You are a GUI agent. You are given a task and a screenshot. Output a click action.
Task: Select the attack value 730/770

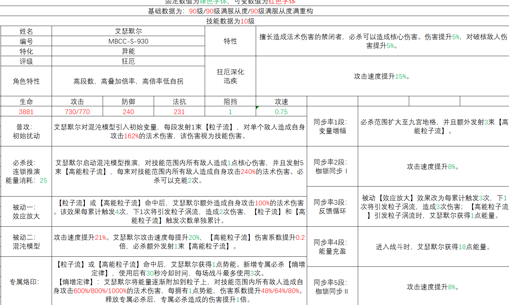(77, 112)
